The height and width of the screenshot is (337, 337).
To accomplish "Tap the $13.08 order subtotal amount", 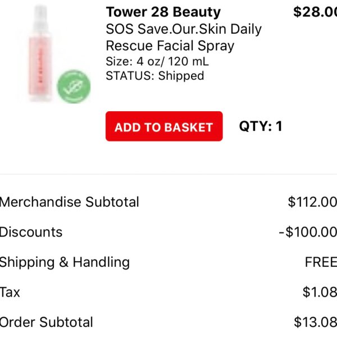I will pos(315,322).
